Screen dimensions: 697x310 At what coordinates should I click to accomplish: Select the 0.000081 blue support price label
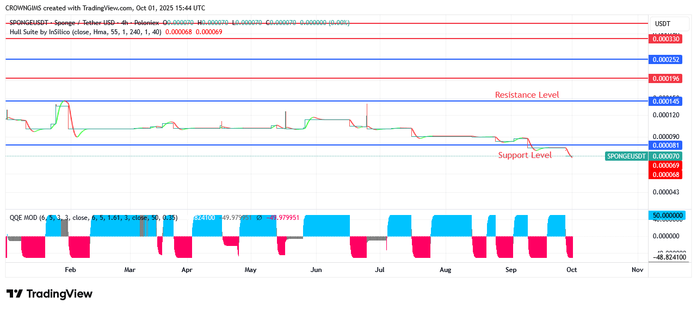click(x=665, y=145)
